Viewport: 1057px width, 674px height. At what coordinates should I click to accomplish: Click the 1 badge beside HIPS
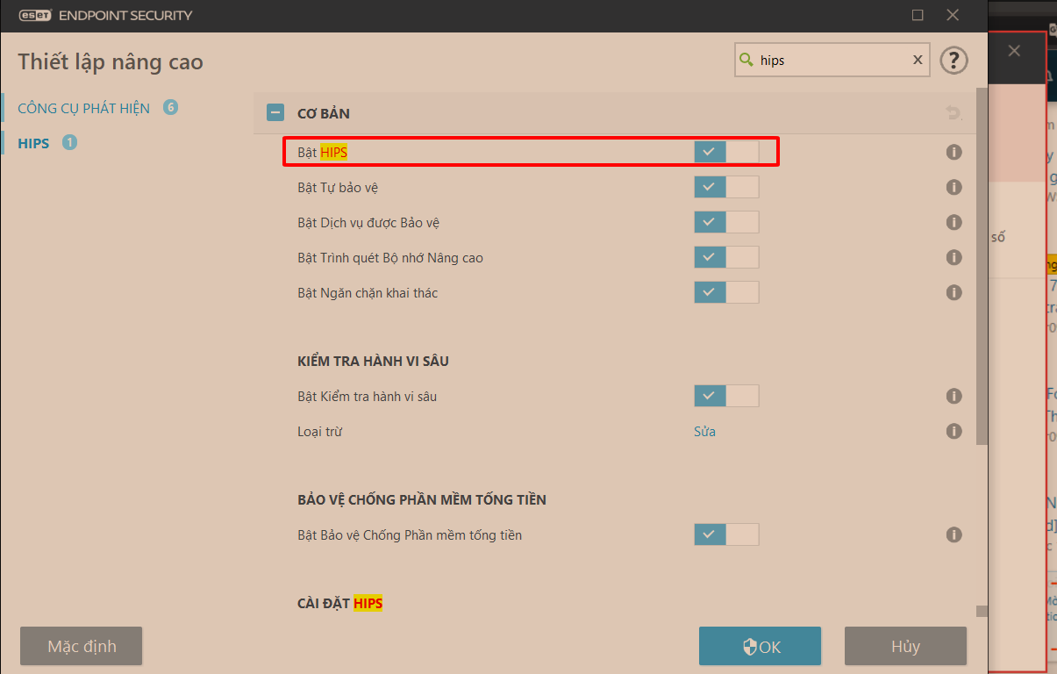click(69, 141)
